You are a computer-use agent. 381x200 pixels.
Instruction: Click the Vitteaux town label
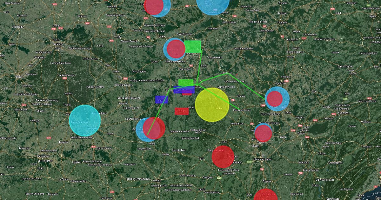(241, 96)
